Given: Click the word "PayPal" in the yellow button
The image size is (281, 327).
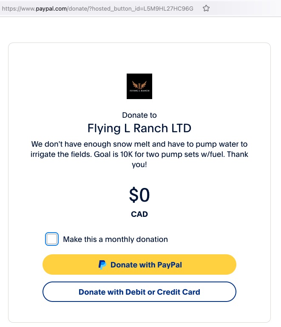Looking at the screenshot, I should (170, 265).
